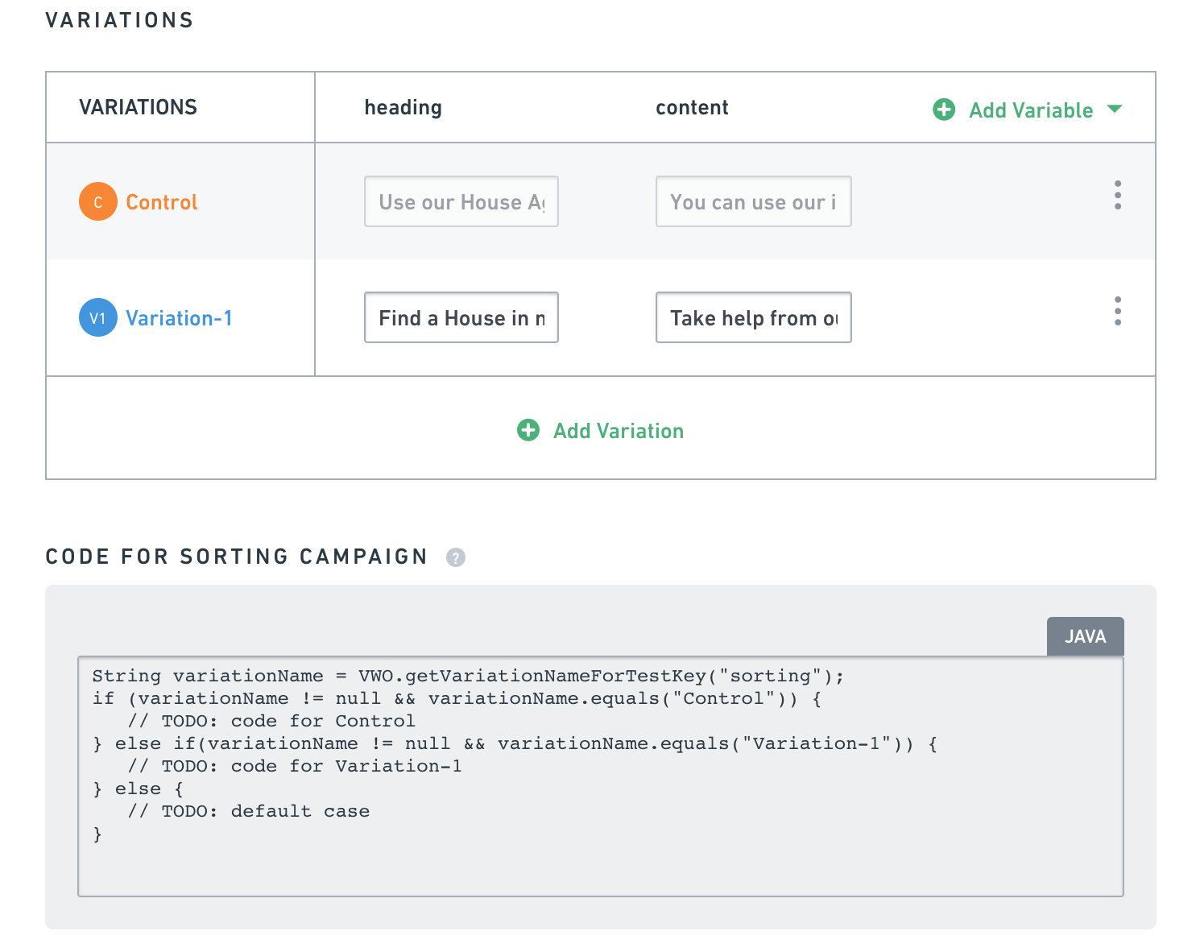
Task: Open the three-dot menu for the Control row
Action: [1118, 195]
